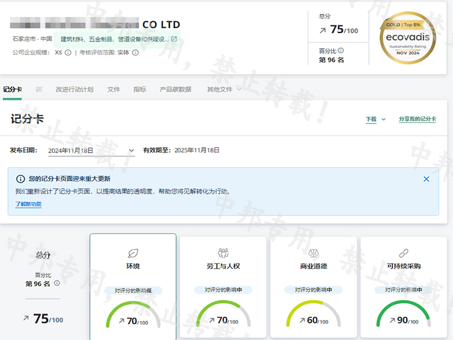
Task: Click info icon next to 百分比 in header
Action: (341, 50)
